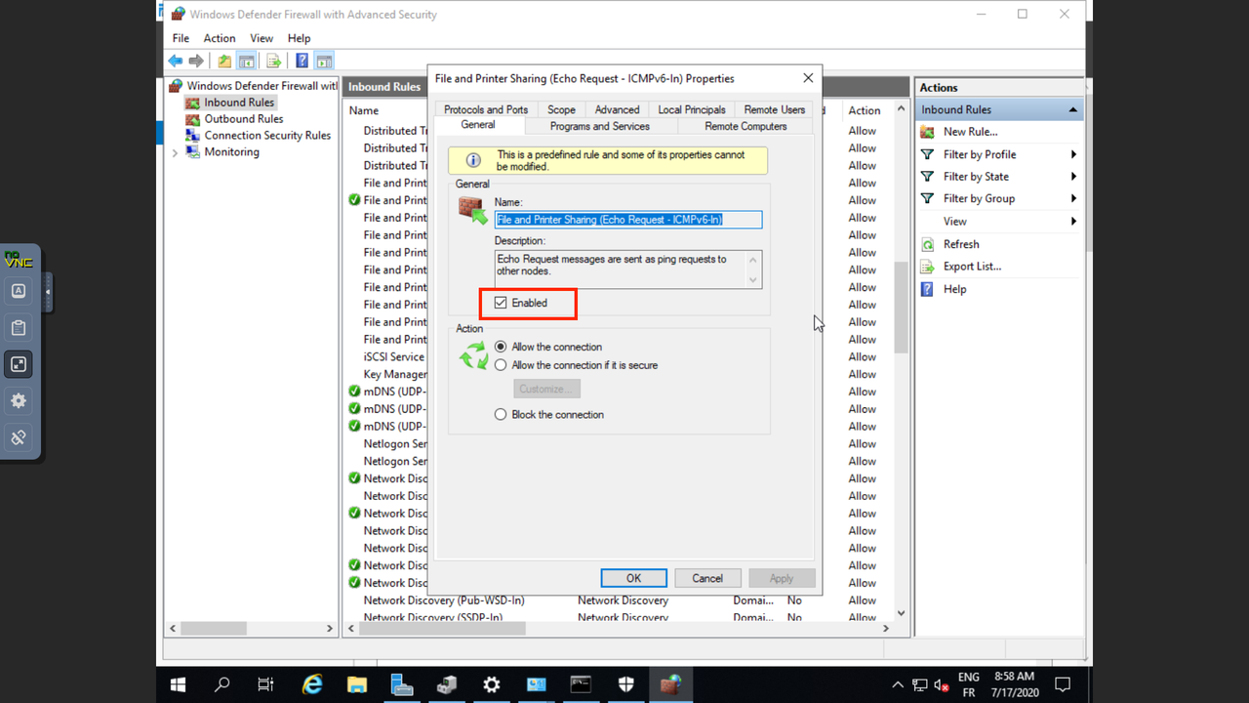Click Export List icon in Actions pane
This screenshot has height=703, width=1249.
click(x=928, y=267)
